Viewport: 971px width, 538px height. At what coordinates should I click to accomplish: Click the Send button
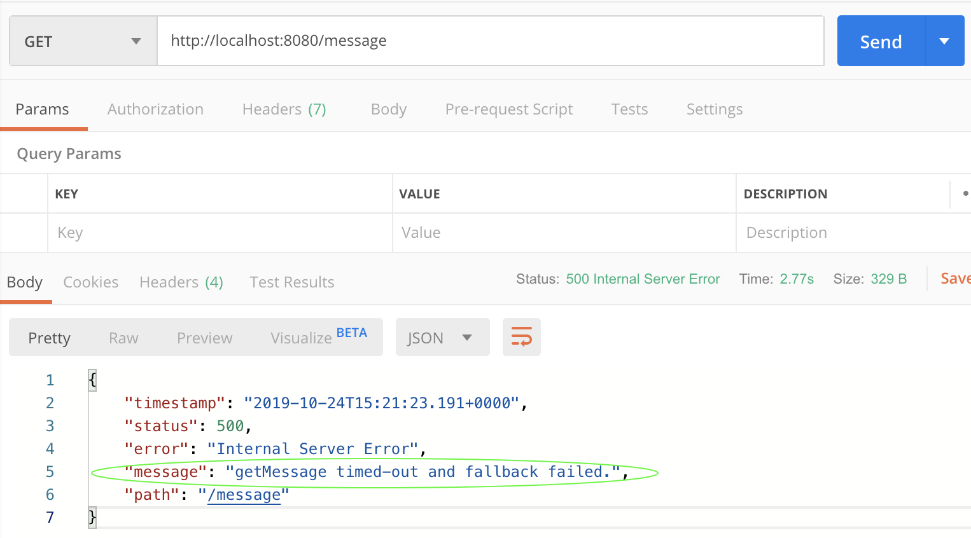881,41
